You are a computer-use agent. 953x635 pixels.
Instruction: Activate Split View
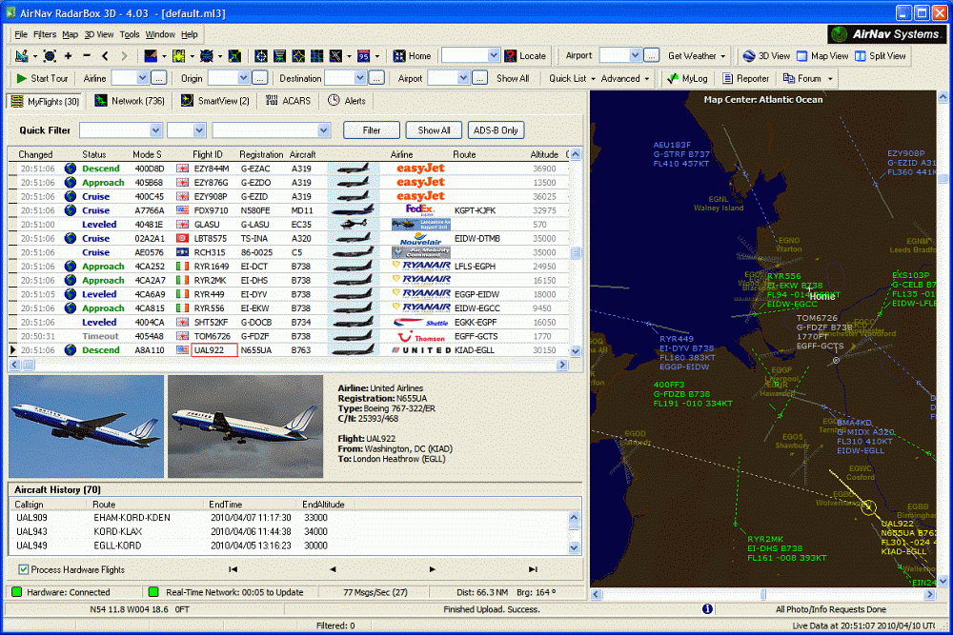click(x=879, y=55)
